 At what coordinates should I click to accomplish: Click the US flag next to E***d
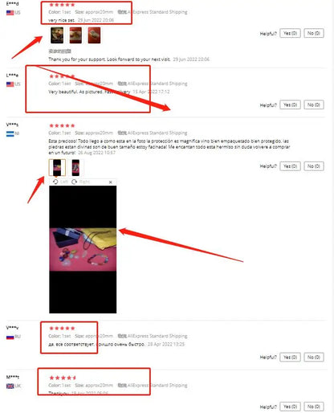[10, 13]
